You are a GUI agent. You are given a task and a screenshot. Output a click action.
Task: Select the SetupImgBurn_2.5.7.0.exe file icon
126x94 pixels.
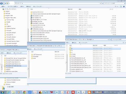coord(31,20)
